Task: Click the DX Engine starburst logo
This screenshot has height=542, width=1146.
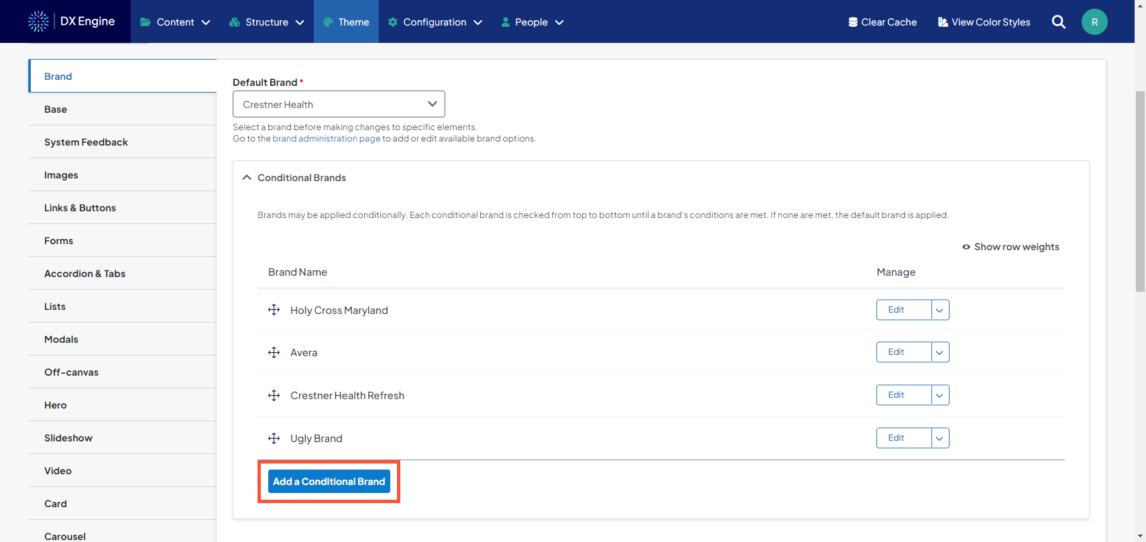Action: (x=38, y=21)
